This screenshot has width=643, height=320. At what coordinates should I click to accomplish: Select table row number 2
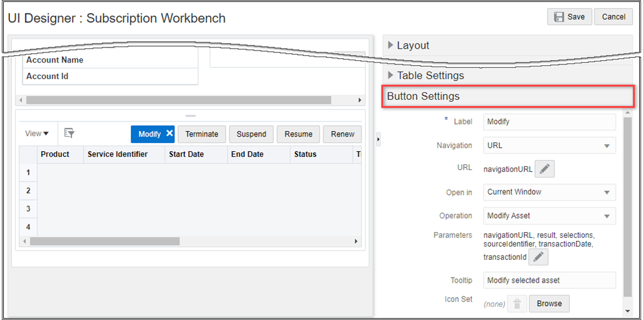(x=28, y=190)
